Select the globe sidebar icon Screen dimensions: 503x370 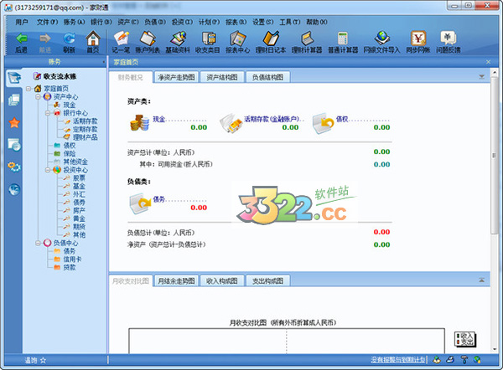coord(14,190)
